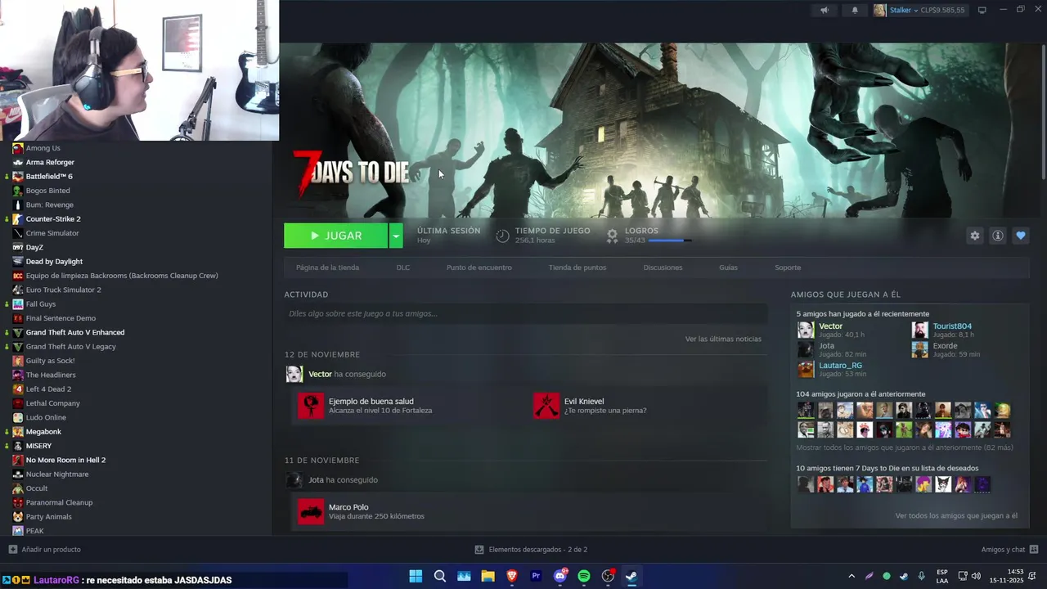The height and width of the screenshot is (589, 1047).
Task: Open the game info icon
Action: (x=997, y=236)
